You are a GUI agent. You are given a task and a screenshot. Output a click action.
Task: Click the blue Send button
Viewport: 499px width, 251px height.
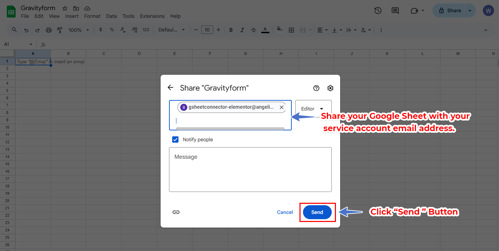click(317, 212)
